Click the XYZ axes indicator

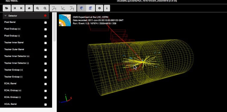tap(66, 98)
